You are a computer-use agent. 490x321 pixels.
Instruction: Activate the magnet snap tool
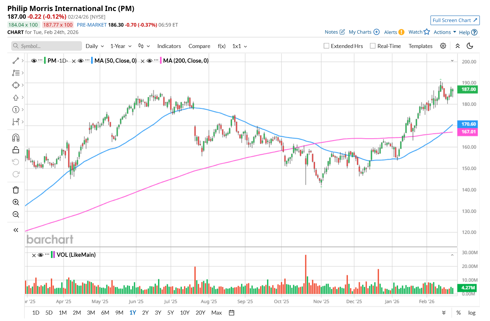pyautogui.click(x=16, y=138)
